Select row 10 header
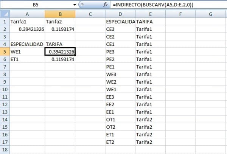This screenshot has width=227, height=154. pos(5,89)
